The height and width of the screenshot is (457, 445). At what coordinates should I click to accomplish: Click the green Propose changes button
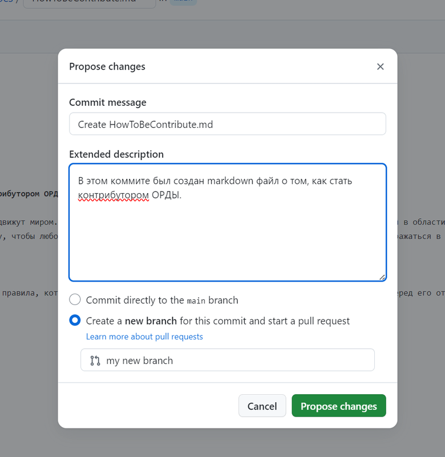coord(339,406)
